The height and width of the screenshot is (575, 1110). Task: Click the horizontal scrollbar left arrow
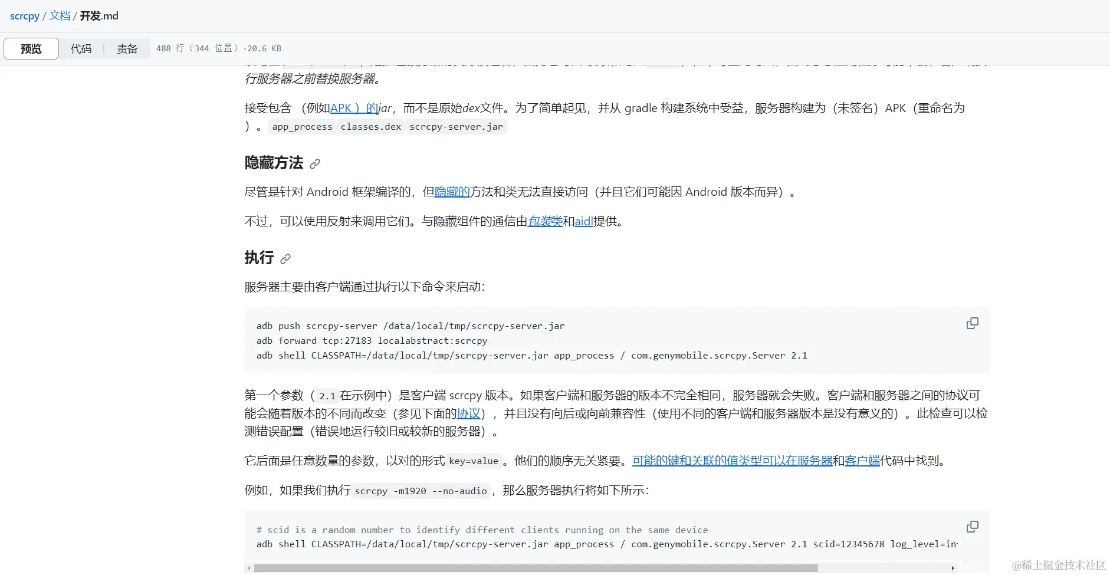(x=249, y=568)
